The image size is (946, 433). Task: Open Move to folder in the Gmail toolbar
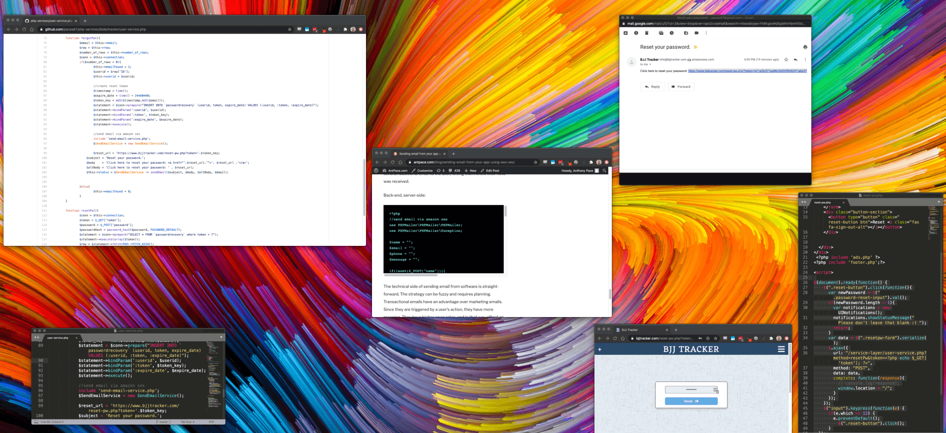686,33
